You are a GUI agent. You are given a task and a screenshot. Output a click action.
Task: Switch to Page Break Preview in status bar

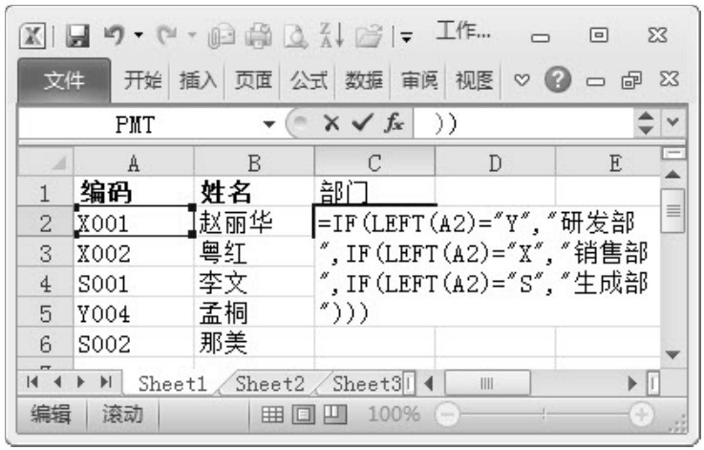pos(335,414)
